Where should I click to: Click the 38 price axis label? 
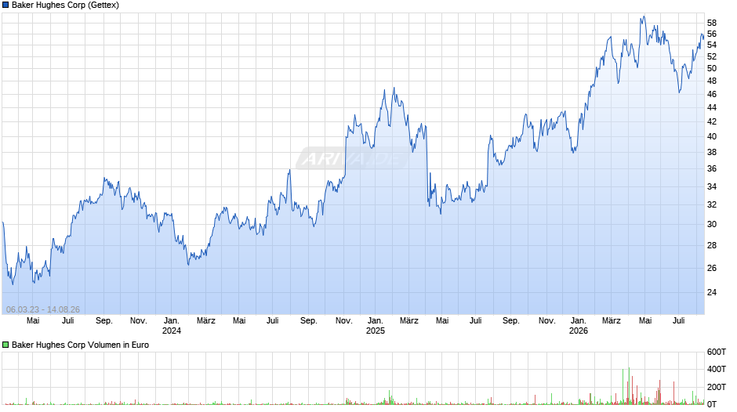pos(712,152)
